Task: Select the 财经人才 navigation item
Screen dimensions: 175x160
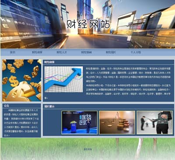Action: click(62, 52)
